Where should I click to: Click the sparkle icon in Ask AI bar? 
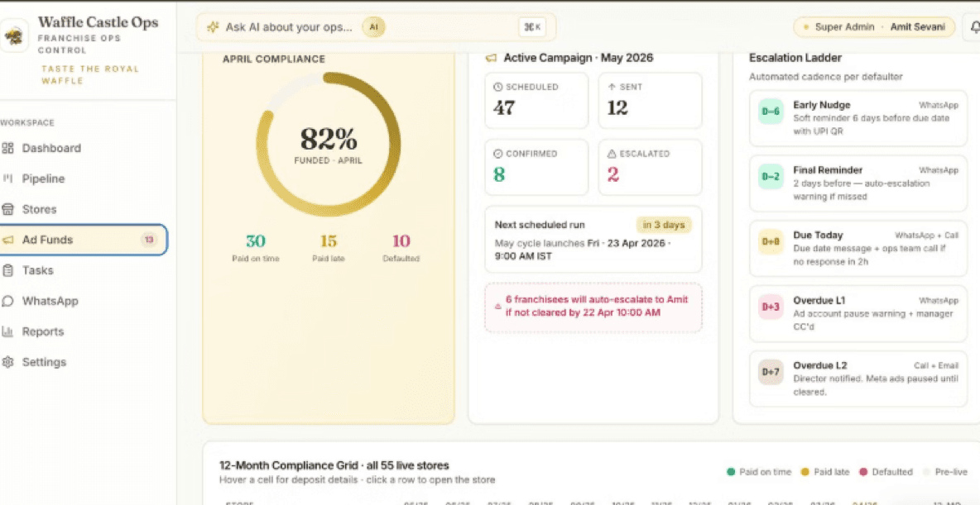(x=213, y=27)
